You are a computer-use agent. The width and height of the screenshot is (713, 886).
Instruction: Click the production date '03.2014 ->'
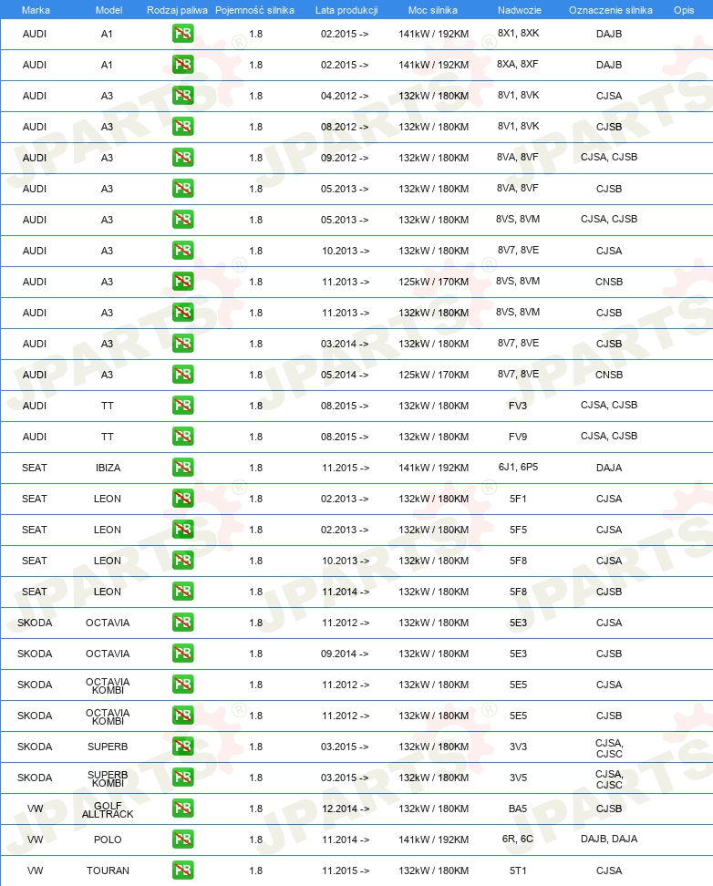click(x=345, y=345)
